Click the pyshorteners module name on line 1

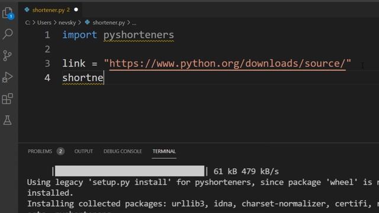coord(139,35)
